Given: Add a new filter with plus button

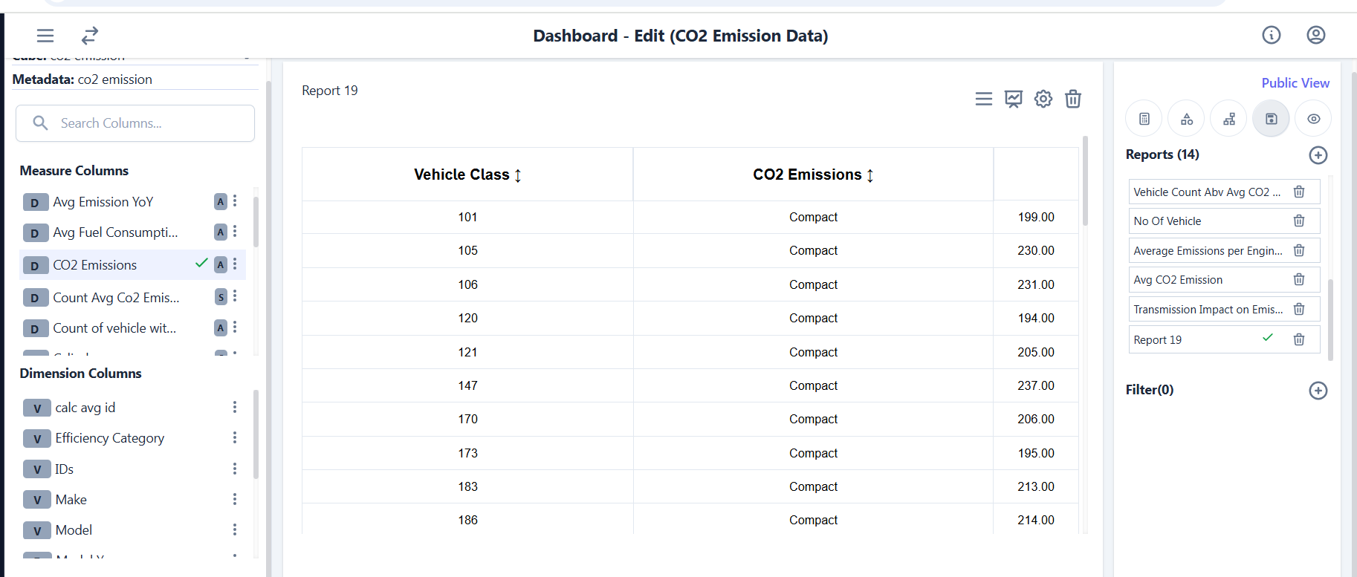Looking at the screenshot, I should coord(1318,391).
